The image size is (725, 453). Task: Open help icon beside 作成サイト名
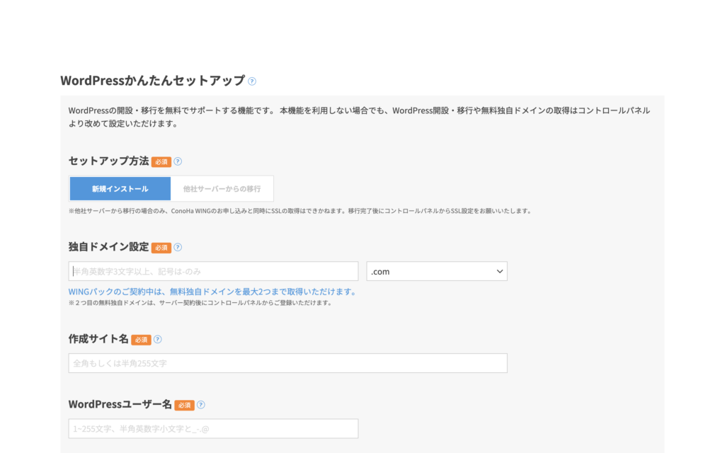tap(157, 340)
